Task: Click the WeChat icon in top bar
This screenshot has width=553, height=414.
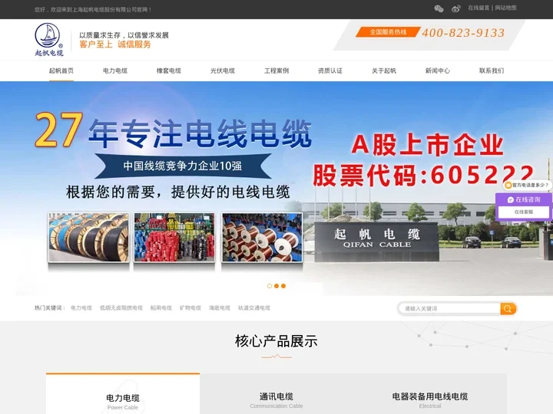Action: click(x=439, y=8)
